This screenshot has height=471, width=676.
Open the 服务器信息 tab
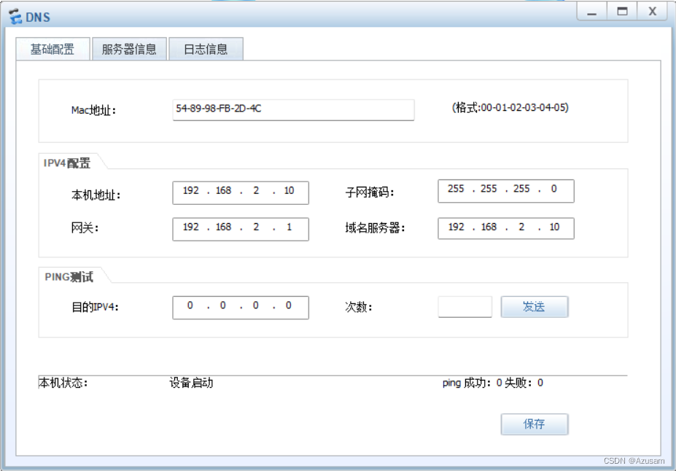pos(129,49)
